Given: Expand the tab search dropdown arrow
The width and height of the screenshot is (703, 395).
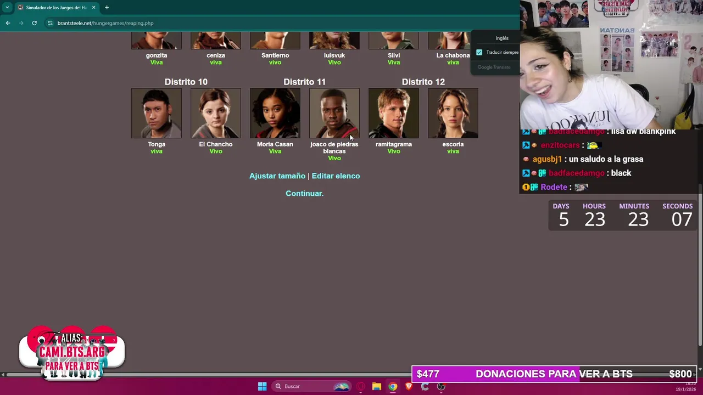Looking at the screenshot, I should (7, 8).
